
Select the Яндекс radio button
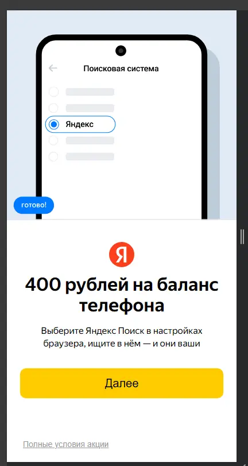point(54,124)
